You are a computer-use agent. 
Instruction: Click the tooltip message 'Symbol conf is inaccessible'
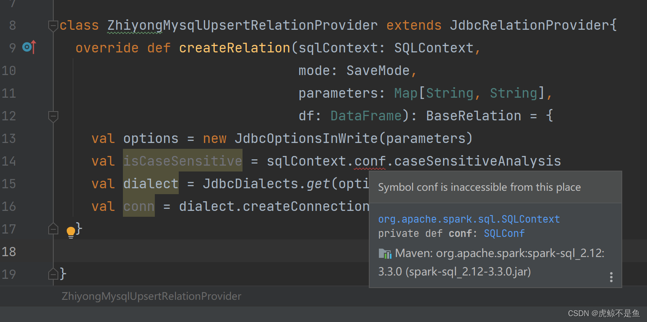pos(479,187)
